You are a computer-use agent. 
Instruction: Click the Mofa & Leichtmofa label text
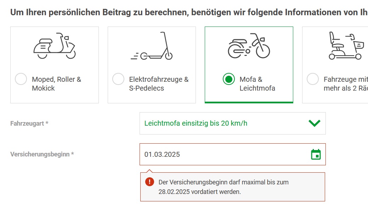257,84
